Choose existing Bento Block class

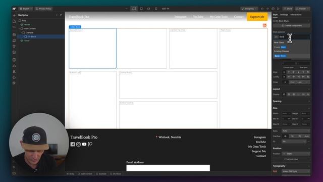tap(291, 56)
